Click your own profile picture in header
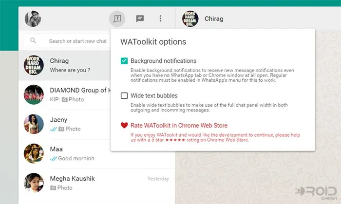The image size is (341, 204). (33, 19)
